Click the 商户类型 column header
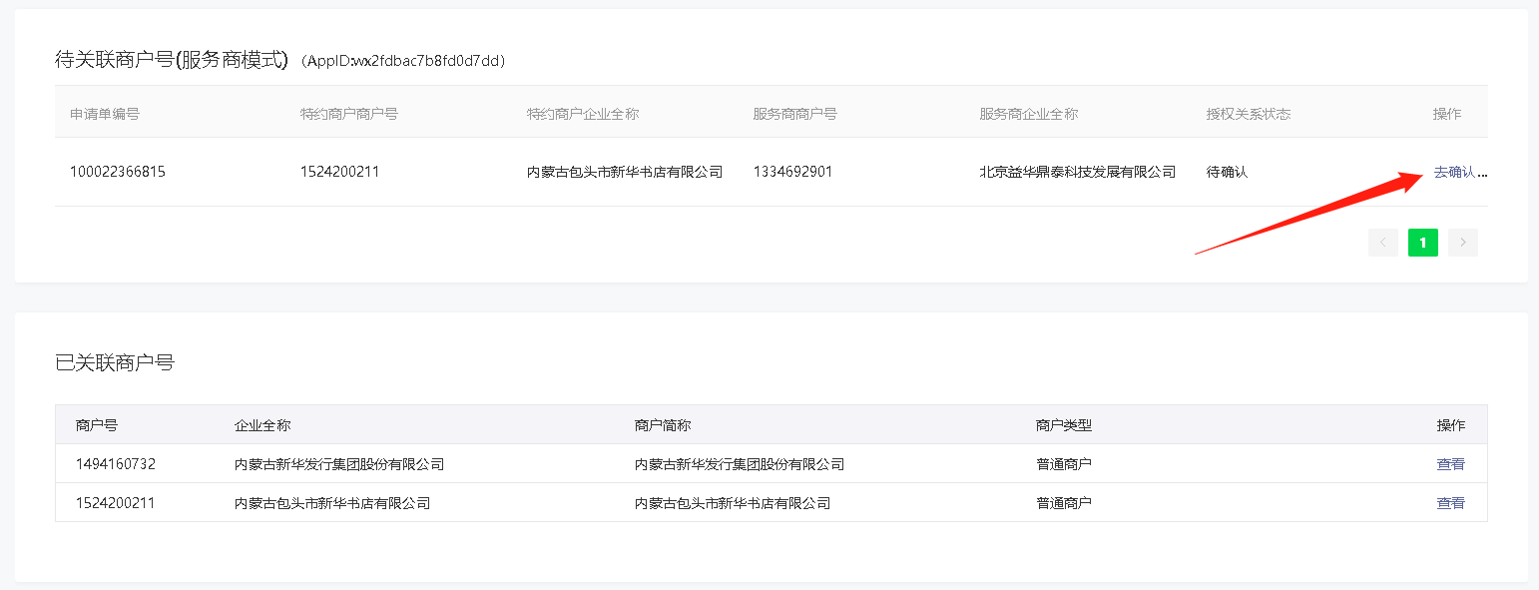1539x590 pixels. point(1064,425)
